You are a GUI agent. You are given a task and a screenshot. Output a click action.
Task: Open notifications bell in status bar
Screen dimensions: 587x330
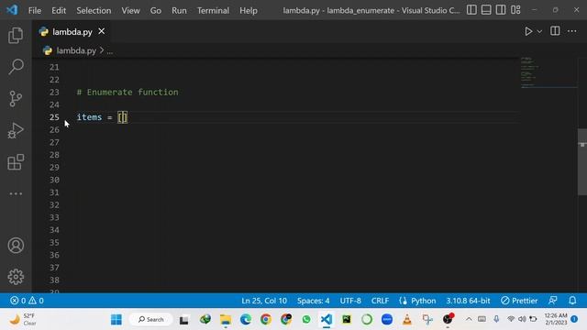point(572,301)
